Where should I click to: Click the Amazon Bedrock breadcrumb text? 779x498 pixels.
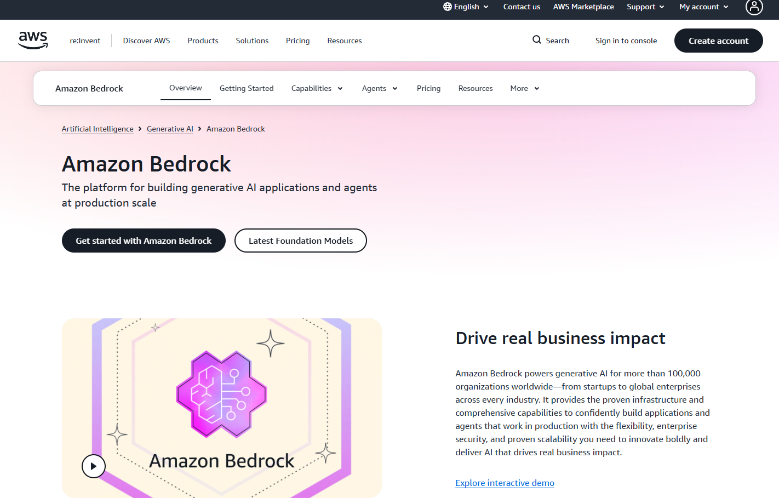236,129
